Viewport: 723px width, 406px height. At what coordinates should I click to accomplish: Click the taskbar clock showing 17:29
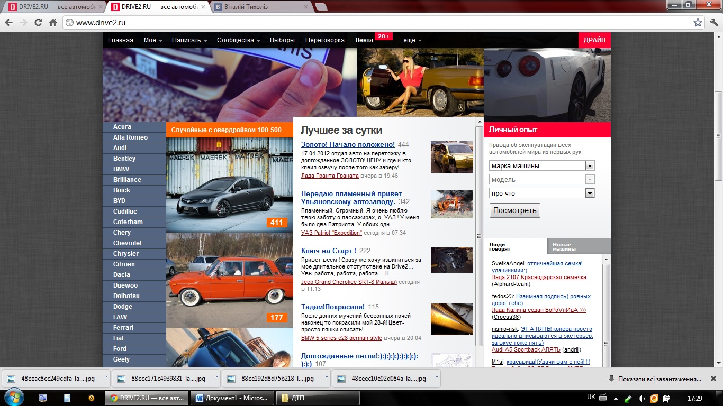695,398
